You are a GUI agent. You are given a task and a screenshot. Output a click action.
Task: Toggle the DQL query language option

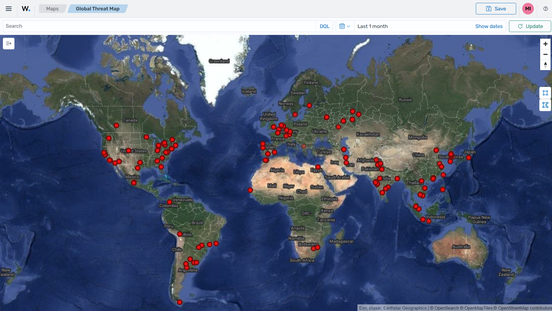point(324,26)
